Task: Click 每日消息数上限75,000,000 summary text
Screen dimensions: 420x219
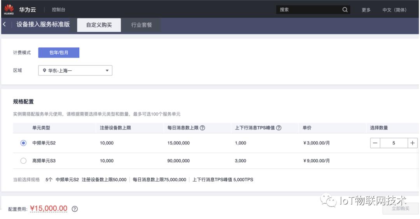Action: tap(159, 180)
